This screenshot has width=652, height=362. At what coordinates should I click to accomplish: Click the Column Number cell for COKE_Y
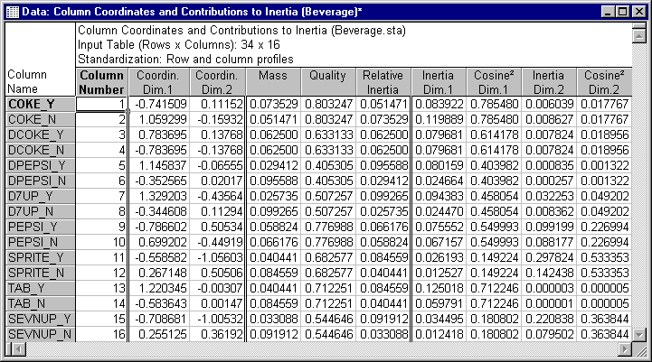[x=100, y=104]
